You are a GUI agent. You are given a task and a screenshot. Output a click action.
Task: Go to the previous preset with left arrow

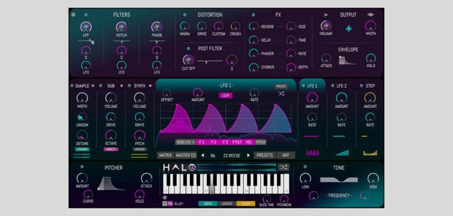click(203, 155)
